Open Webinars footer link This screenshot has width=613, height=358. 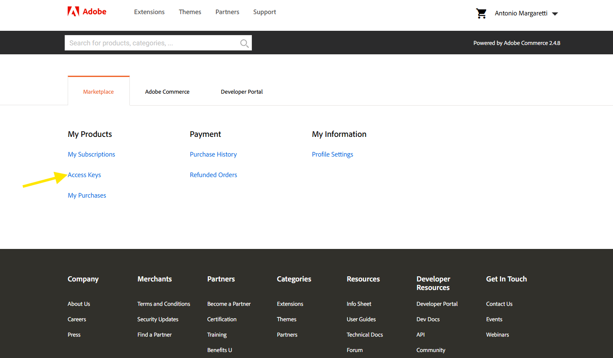tap(498, 334)
